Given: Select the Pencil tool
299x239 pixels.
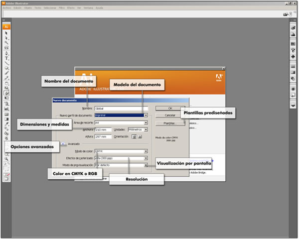Looking at the screenshot, I should (6, 78).
